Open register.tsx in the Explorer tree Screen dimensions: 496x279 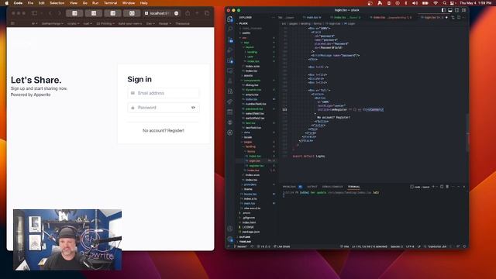256,166
